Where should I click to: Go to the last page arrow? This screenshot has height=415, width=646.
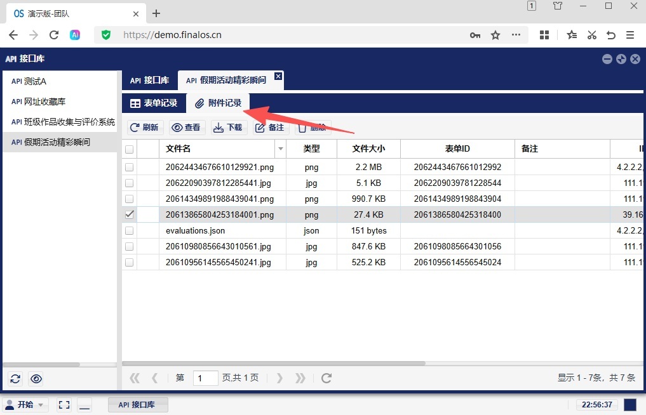[x=300, y=378]
